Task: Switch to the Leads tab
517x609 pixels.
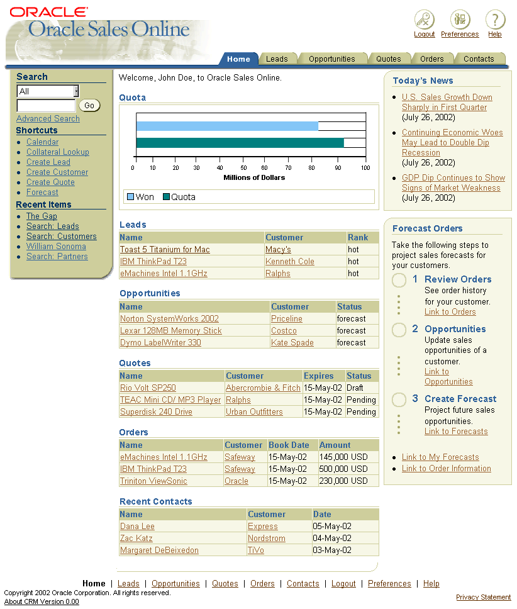Action: pos(277,59)
